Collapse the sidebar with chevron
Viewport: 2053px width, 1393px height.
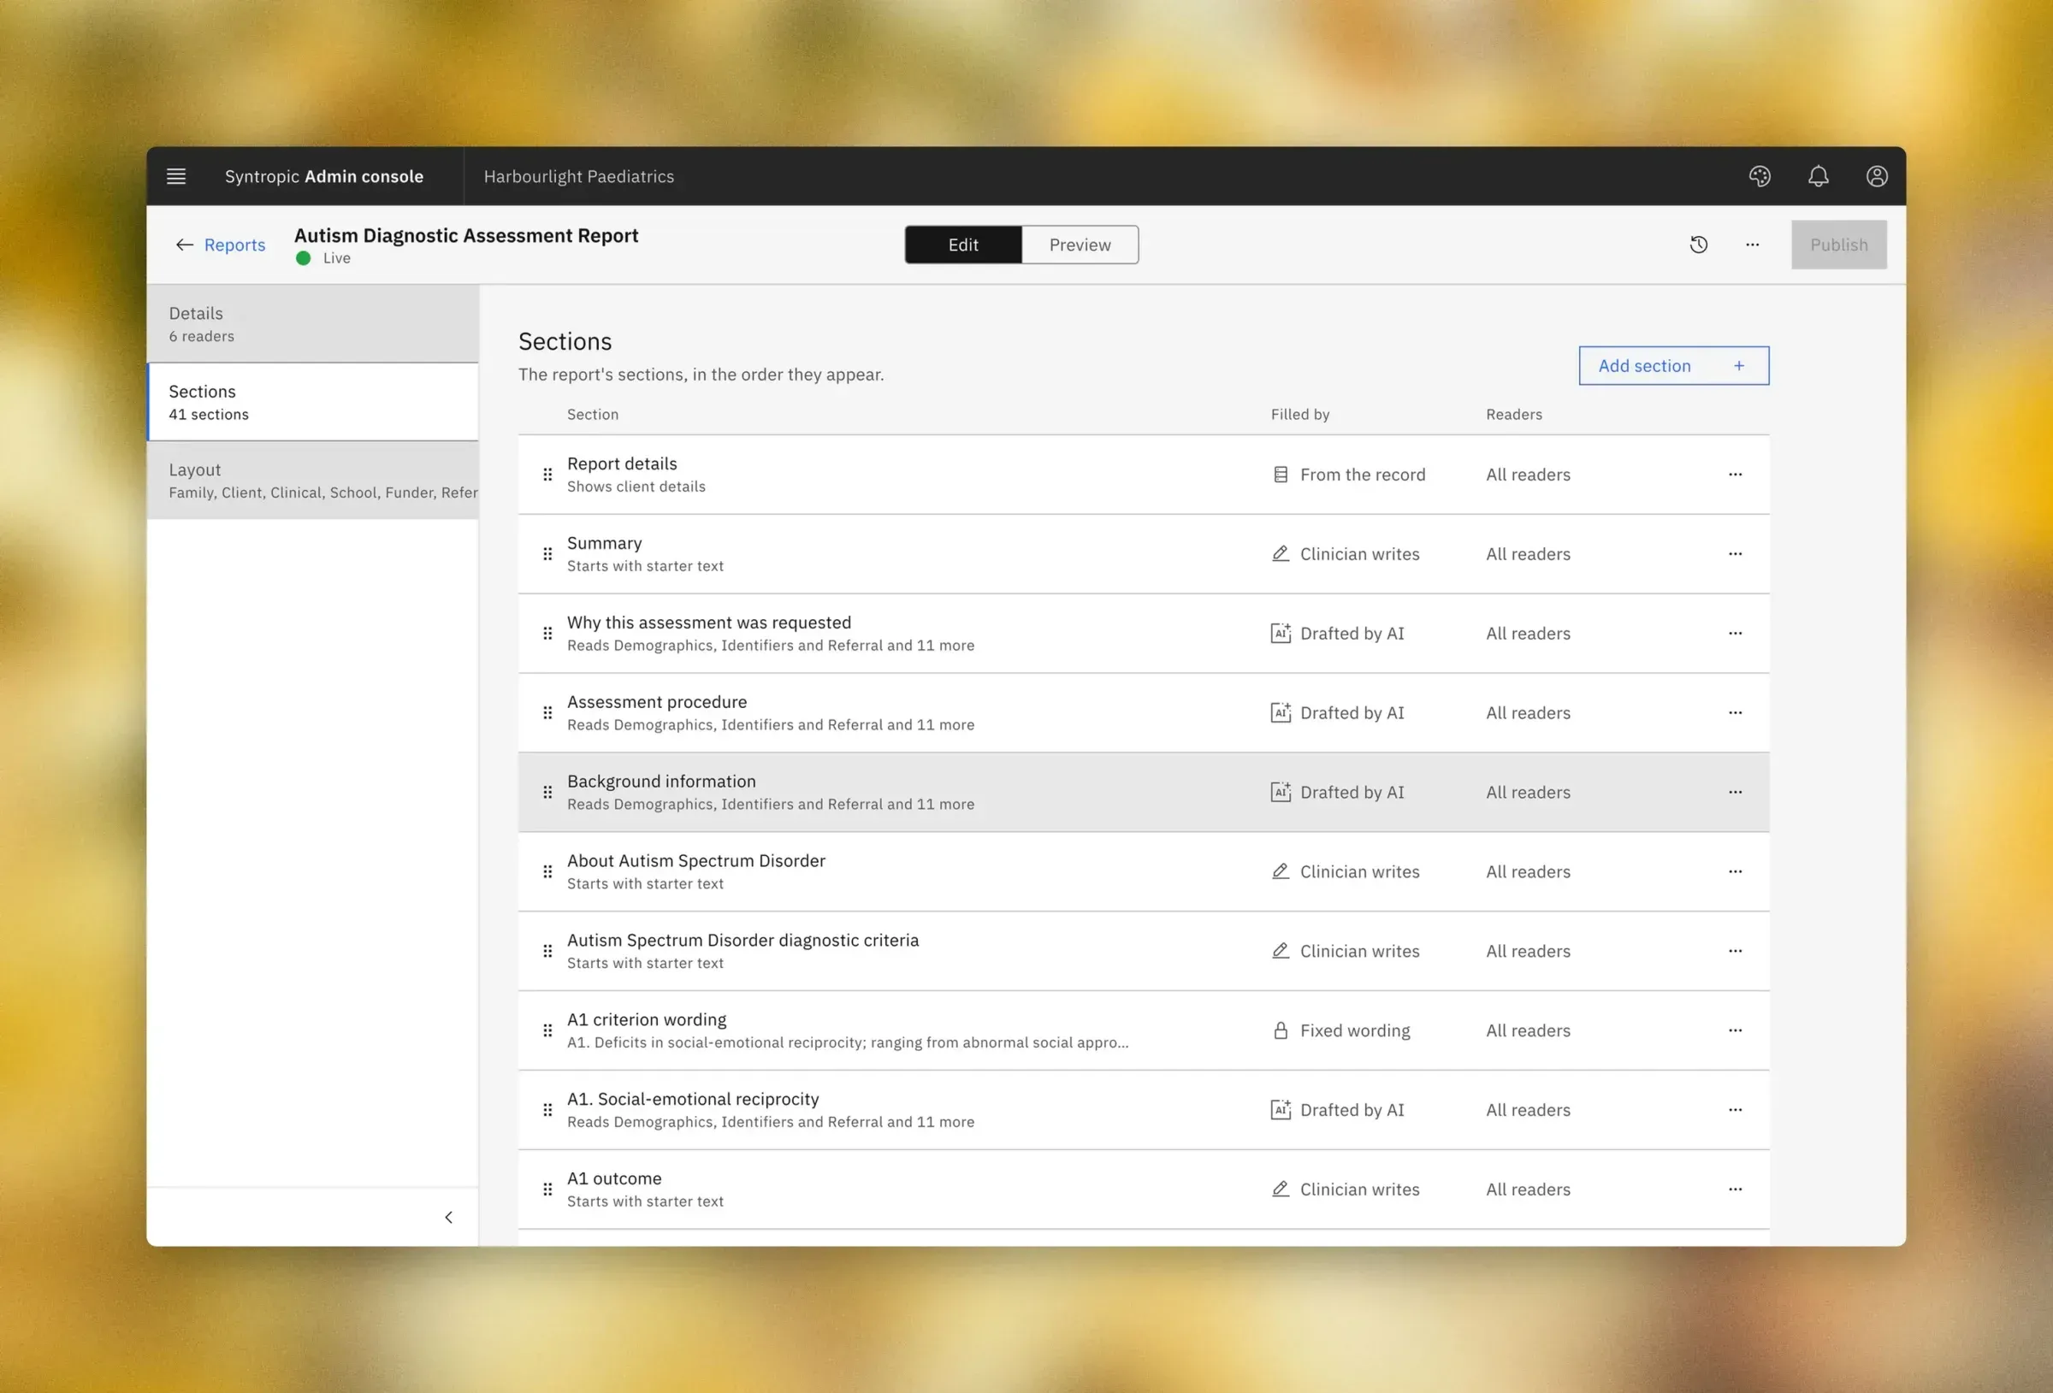(x=449, y=1217)
